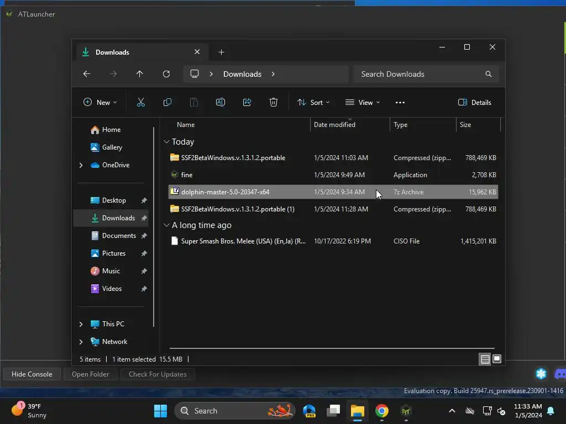Click the taskbar Search box
This screenshot has height=424, width=566.
[x=234, y=411]
